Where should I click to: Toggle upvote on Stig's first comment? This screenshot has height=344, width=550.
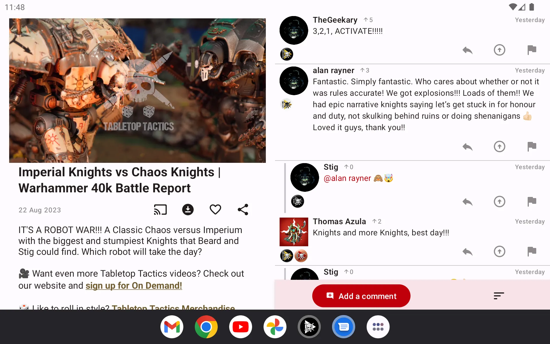(x=499, y=201)
